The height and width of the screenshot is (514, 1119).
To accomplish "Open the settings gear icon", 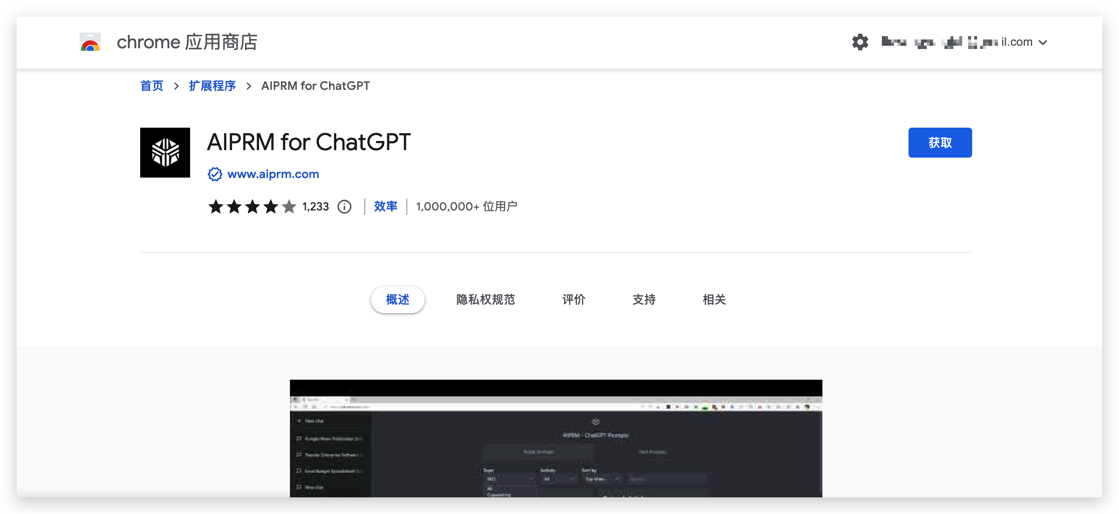I will (860, 42).
